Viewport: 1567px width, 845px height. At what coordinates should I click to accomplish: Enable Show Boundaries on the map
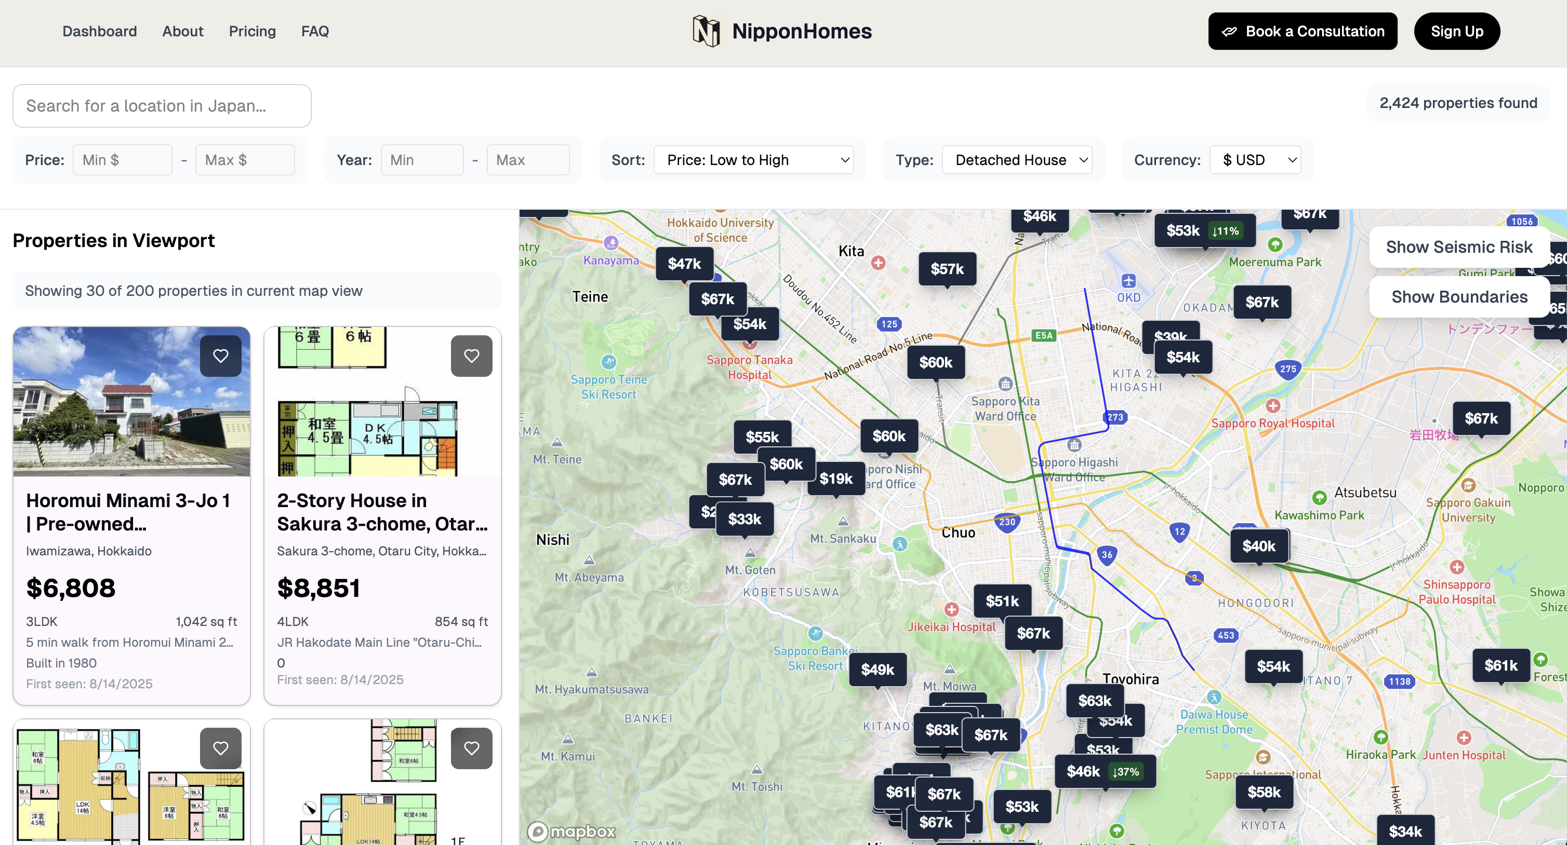1459,297
